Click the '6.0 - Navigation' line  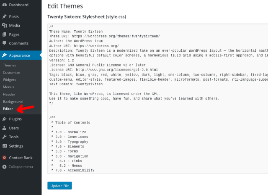click(70, 156)
